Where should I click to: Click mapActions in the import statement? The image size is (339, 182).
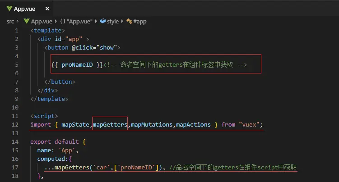(193, 125)
